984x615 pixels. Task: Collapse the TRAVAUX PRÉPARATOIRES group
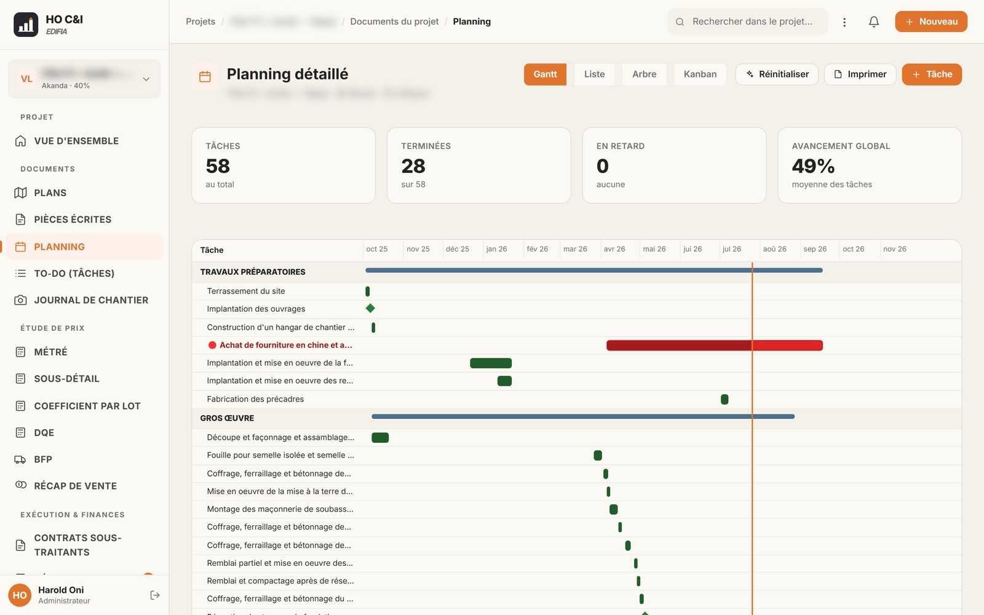(253, 272)
